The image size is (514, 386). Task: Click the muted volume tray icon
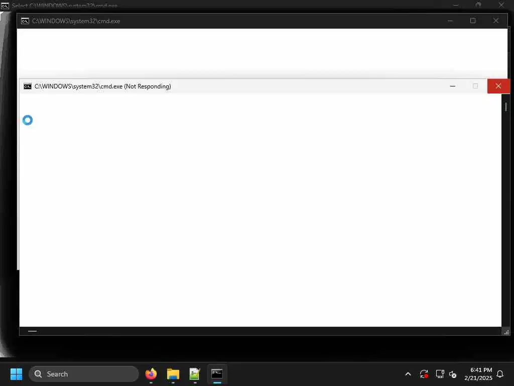pos(453,374)
